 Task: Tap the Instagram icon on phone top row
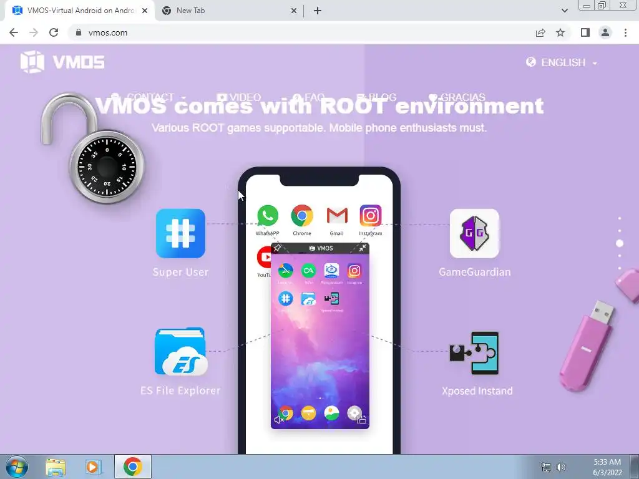tap(371, 215)
